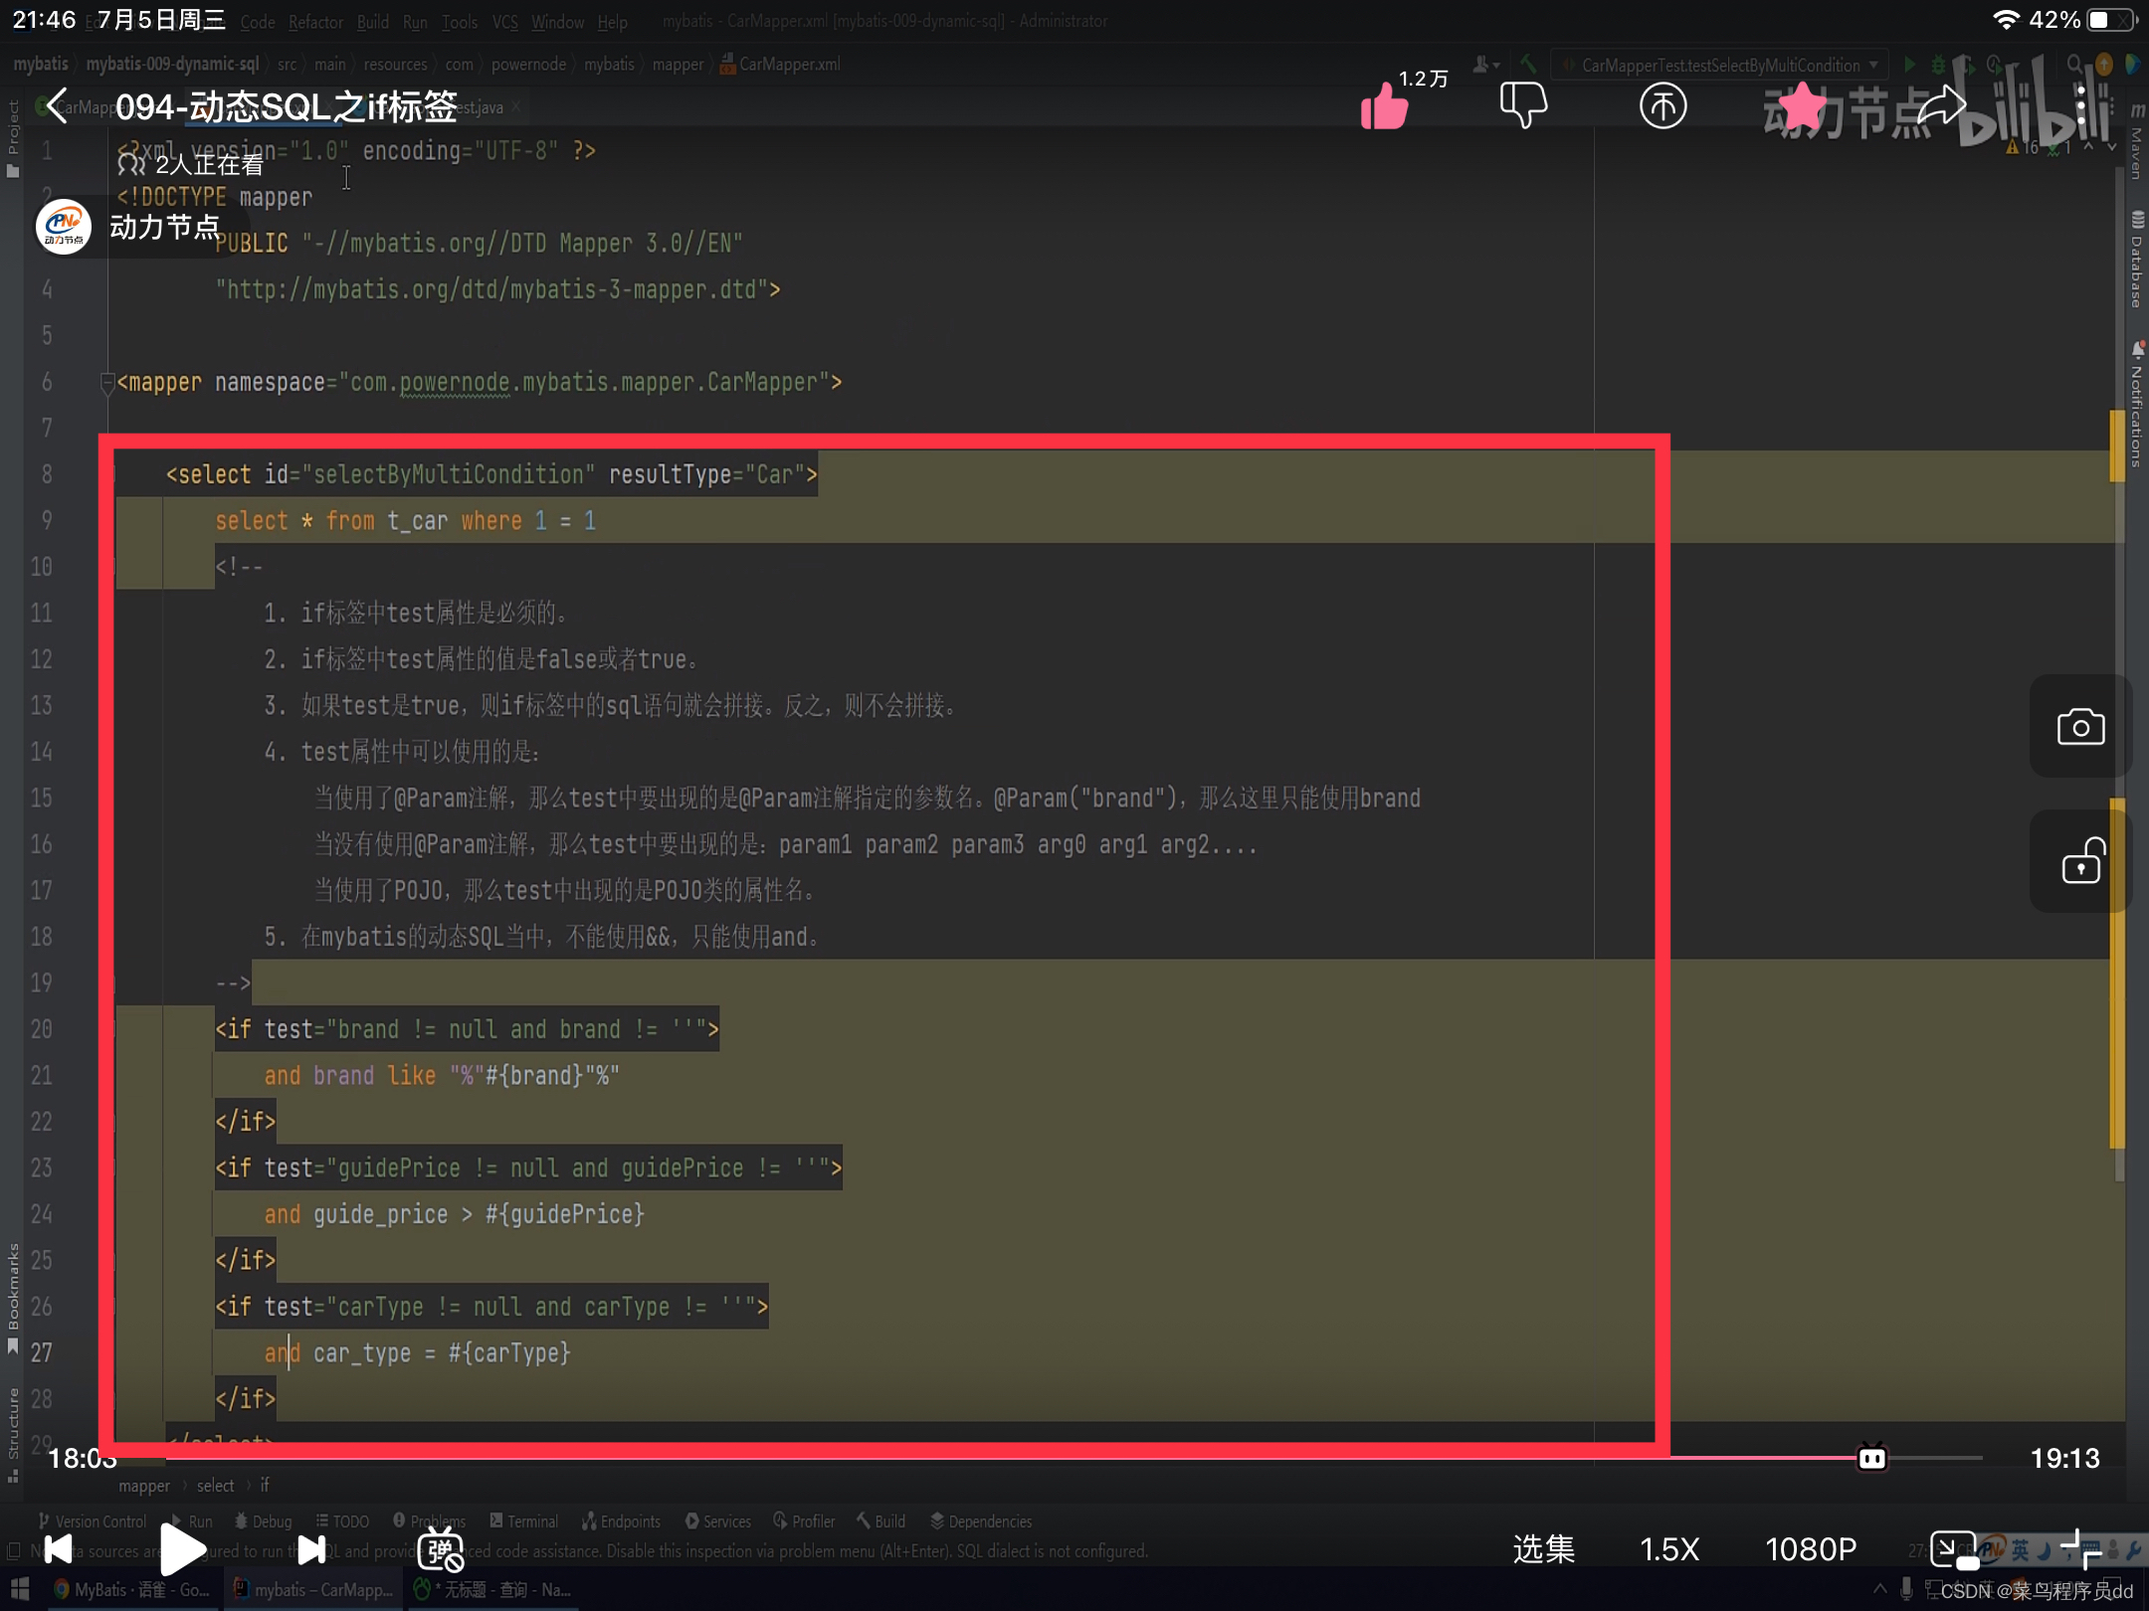The height and width of the screenshot is (1611, 2149).
Task: Exit fullscreen with the collapse icon
Action: click(x=2079, y=1549)
